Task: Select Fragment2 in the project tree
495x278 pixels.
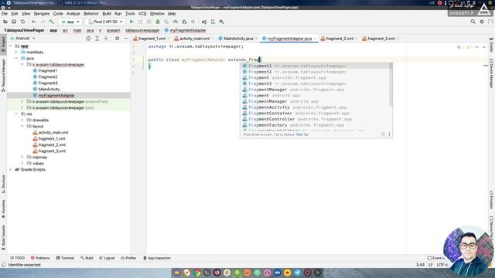Action: pyautogui.click(x=48, y=77)
